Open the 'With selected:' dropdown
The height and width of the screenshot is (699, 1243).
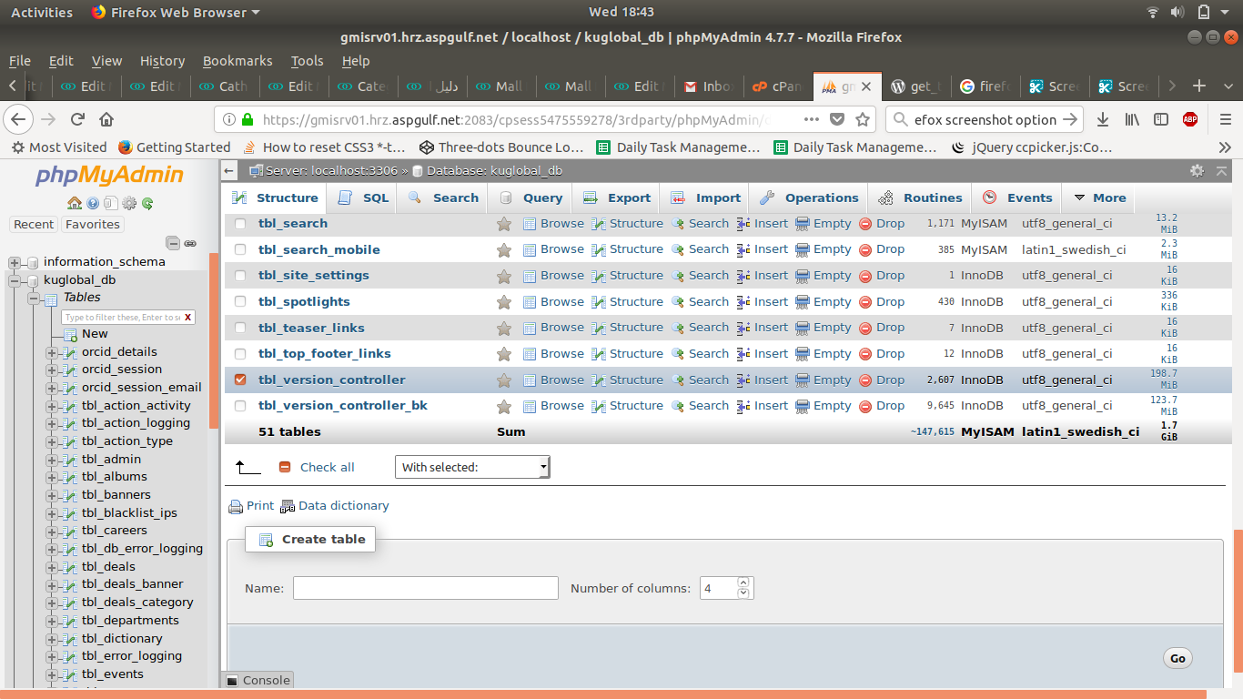click(472, 467)
